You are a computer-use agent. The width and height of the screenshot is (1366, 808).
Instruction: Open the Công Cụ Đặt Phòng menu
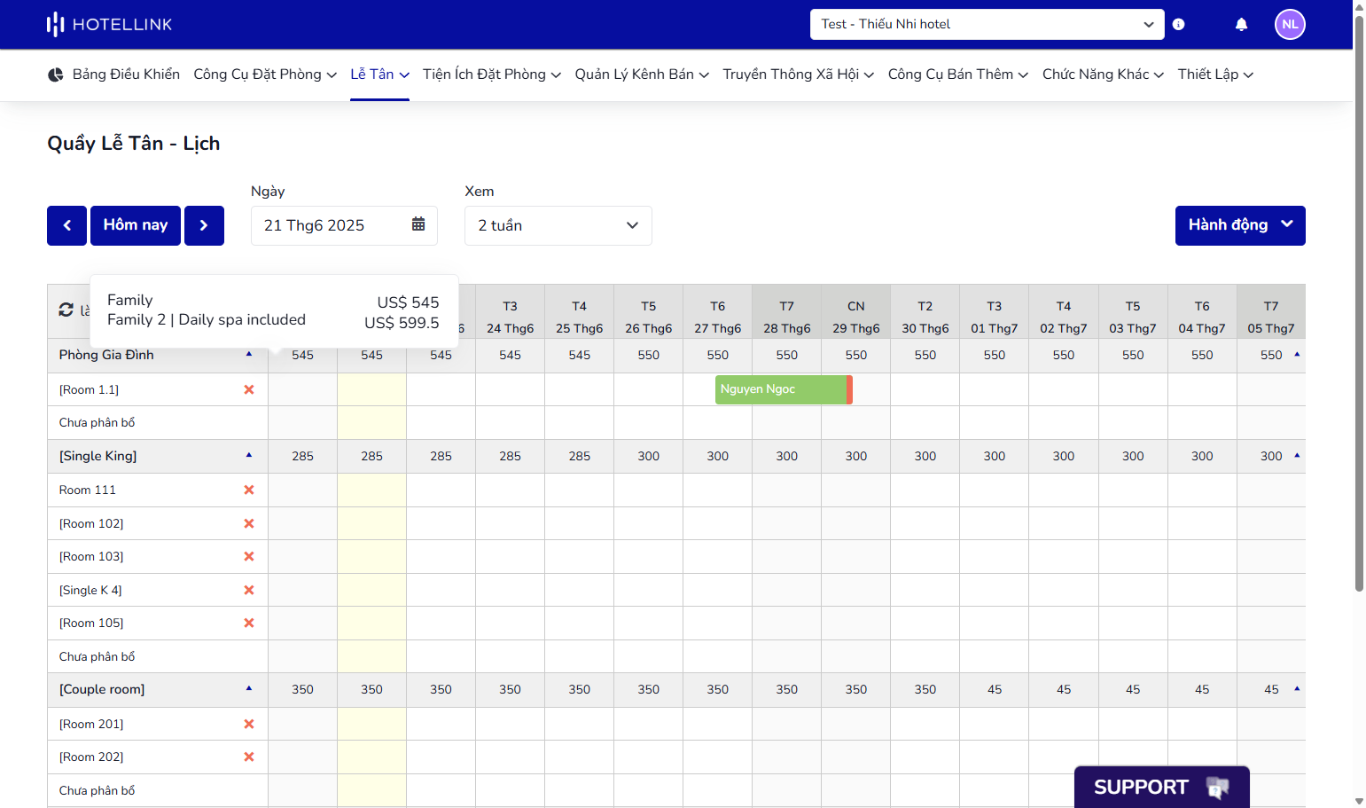265,75
